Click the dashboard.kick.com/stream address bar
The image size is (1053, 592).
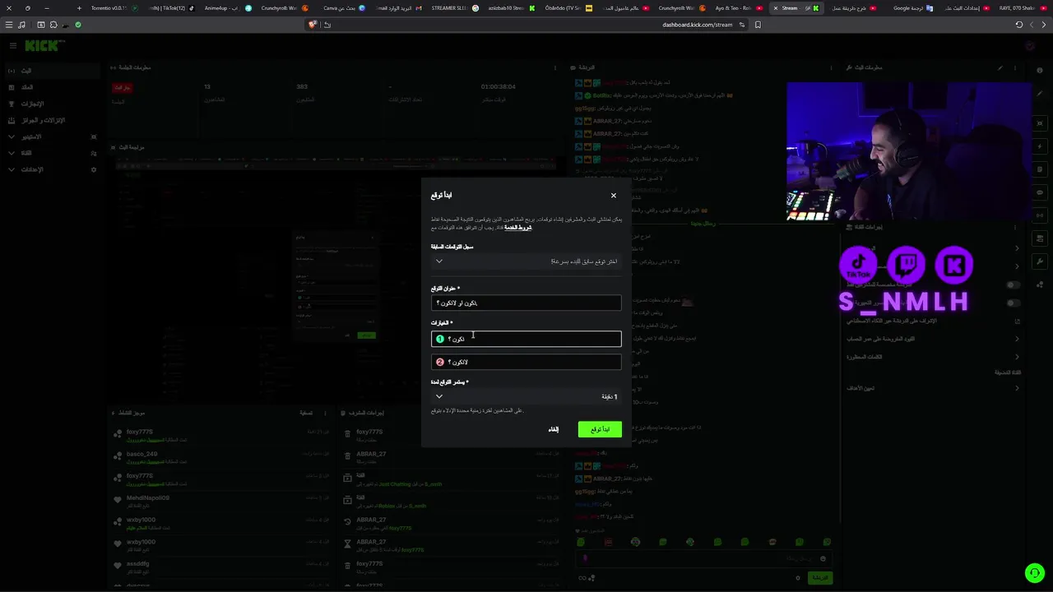697,25
